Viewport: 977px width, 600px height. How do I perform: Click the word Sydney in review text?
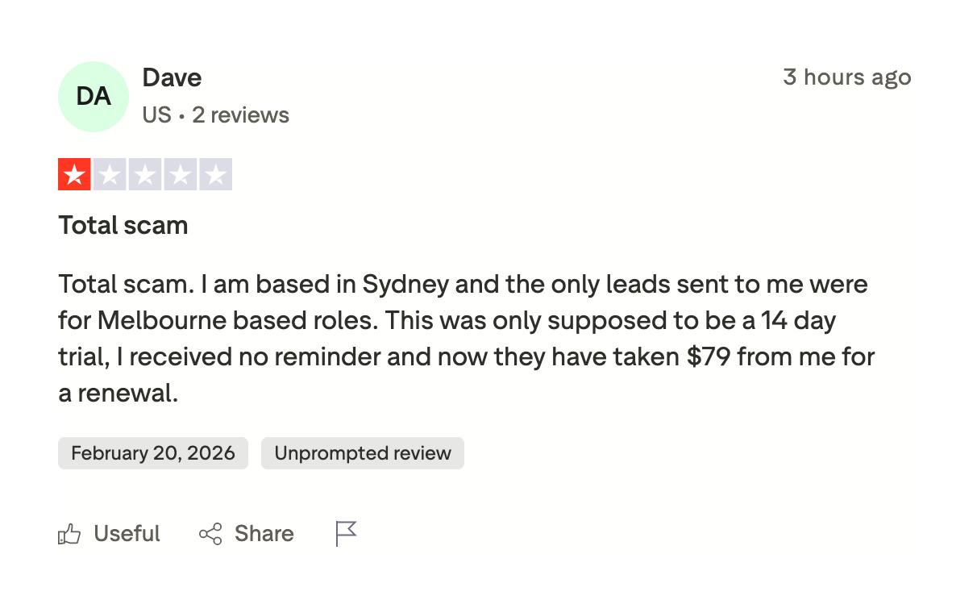[x=405, y=284]
